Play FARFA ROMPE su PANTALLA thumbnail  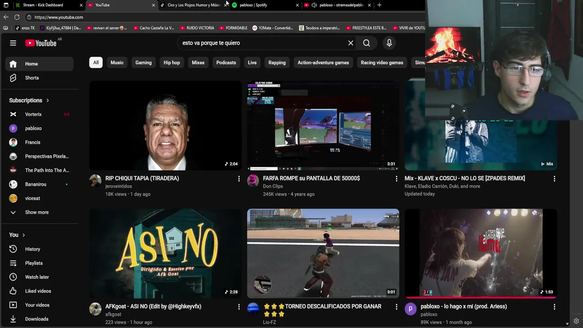[323, 125]
